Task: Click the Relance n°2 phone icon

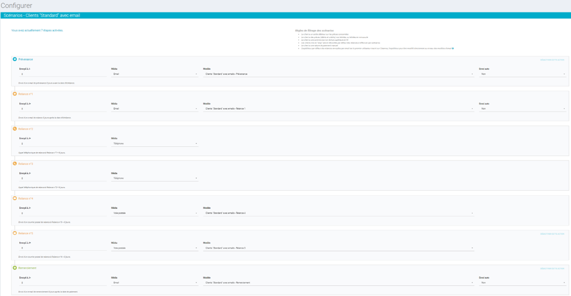Action: tap(15, 129)
